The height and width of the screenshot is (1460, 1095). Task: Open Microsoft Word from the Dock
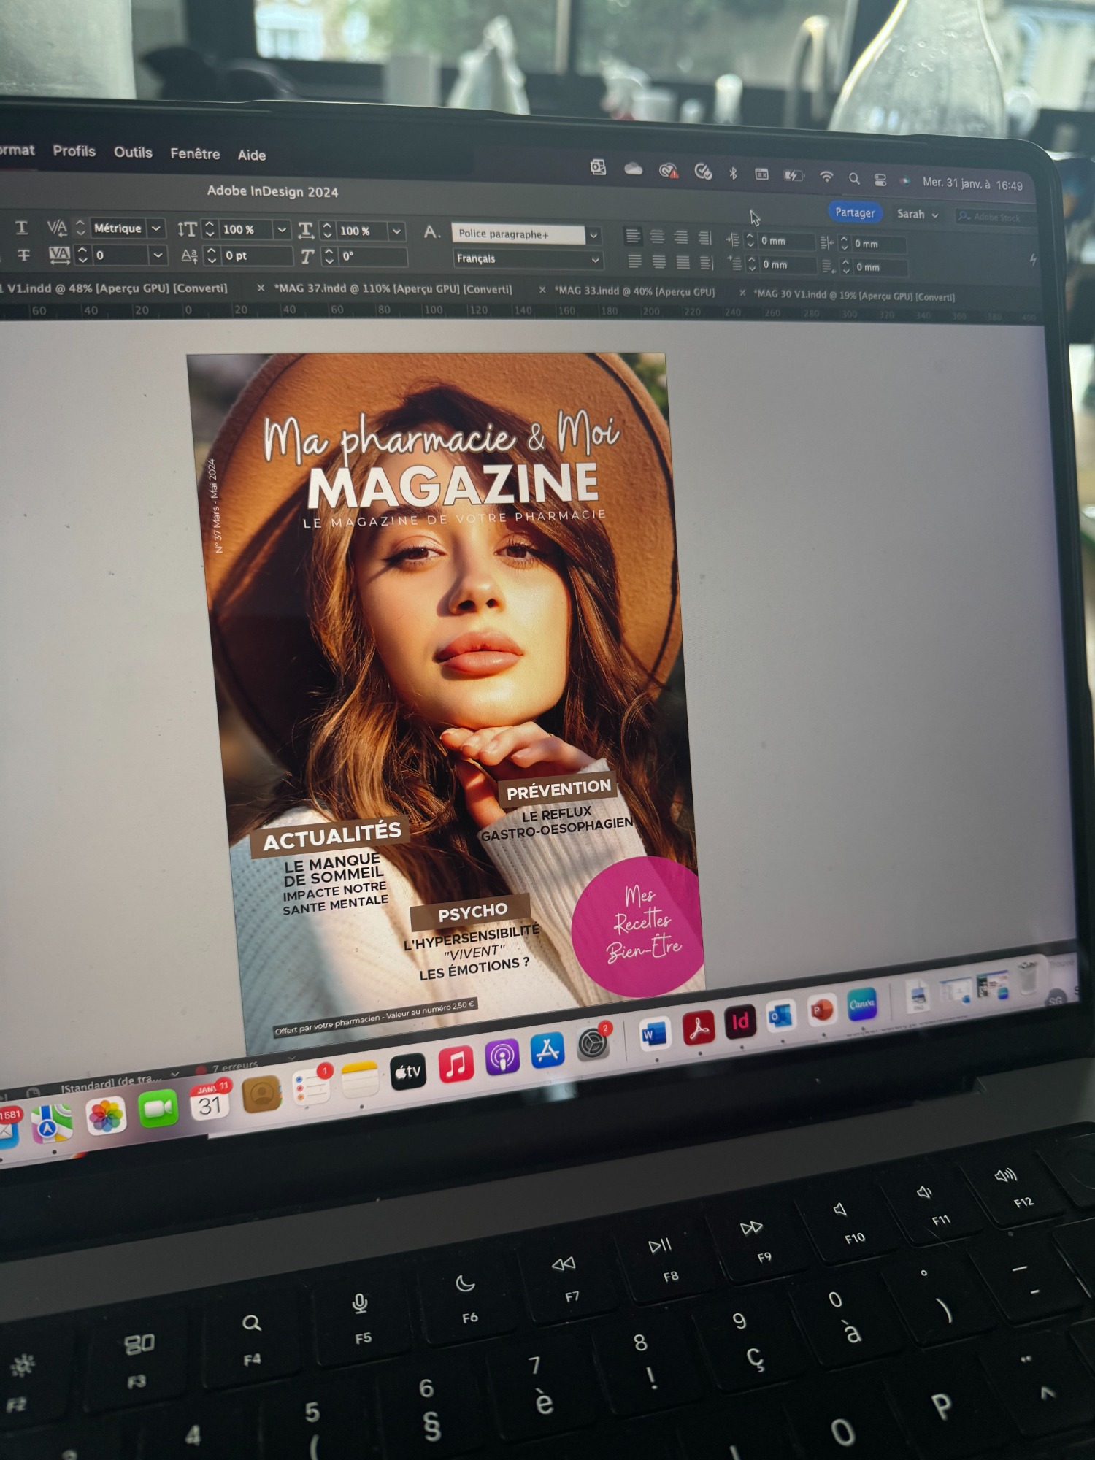click(x=654, y=1034)
